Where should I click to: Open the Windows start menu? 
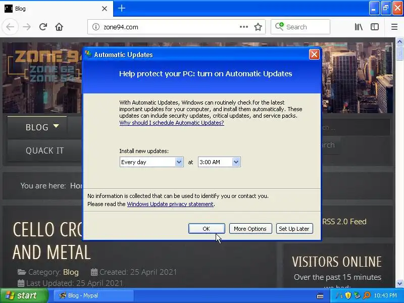[x=24, y=295]
